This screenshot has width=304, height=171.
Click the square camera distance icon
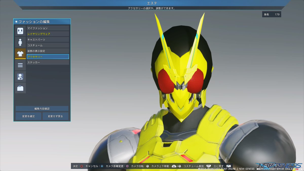coord(127,166)
